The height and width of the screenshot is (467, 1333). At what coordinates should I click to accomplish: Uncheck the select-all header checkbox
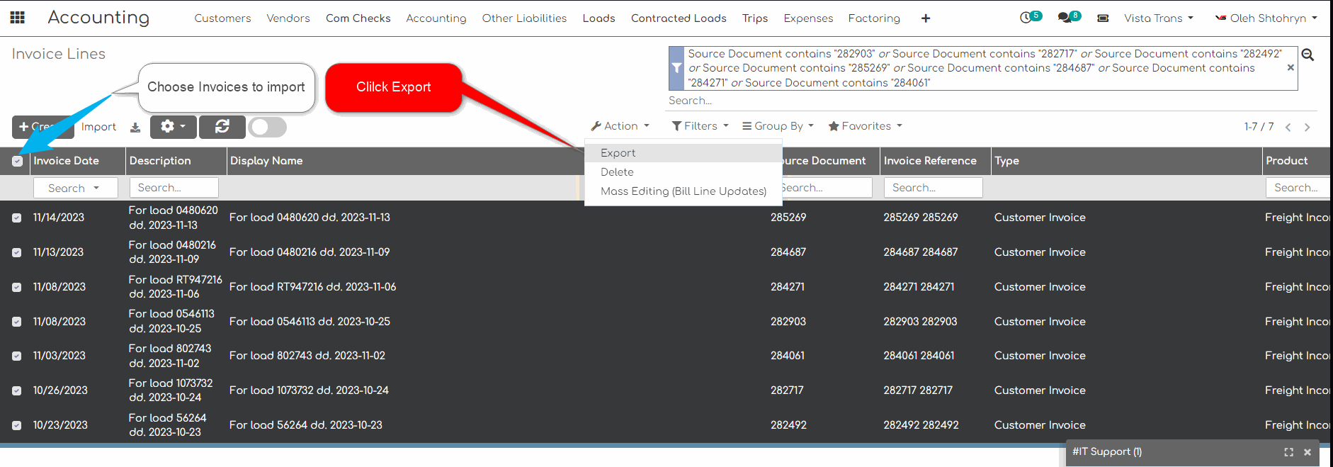pyautogui.click(x=18, y=162)
